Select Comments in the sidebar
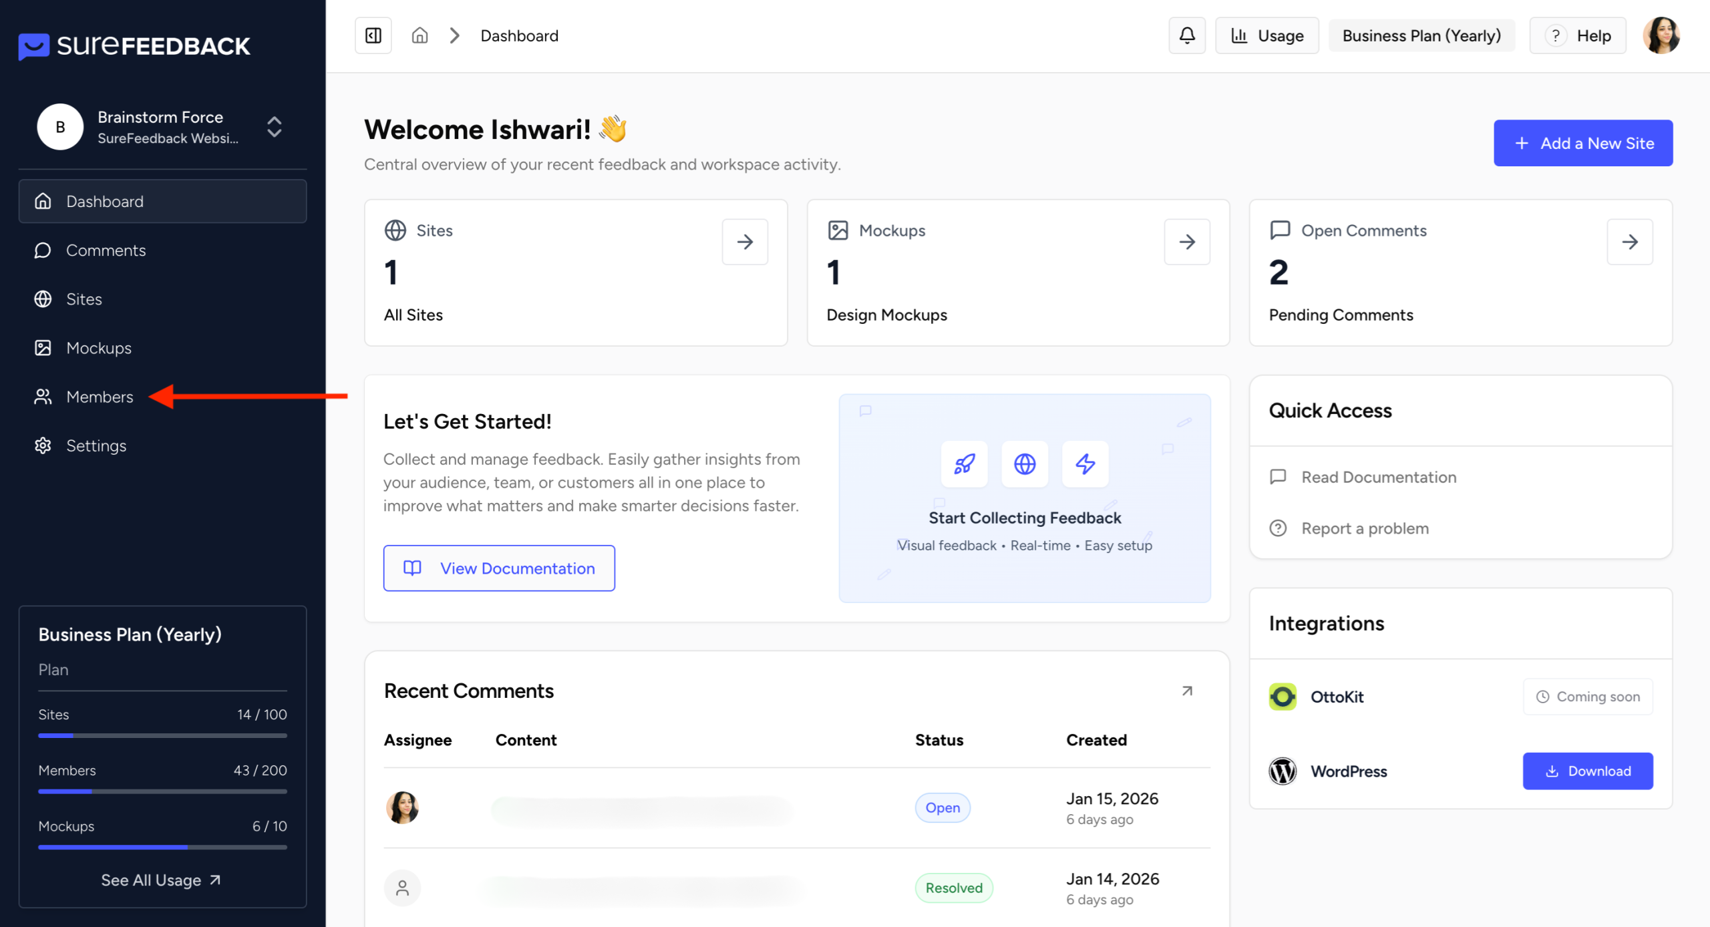The image size is (1710, 927). tap(106, 250)
